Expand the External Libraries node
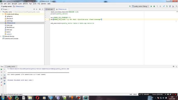The height and width of the screenshot is (100, 178). (1, 36)
